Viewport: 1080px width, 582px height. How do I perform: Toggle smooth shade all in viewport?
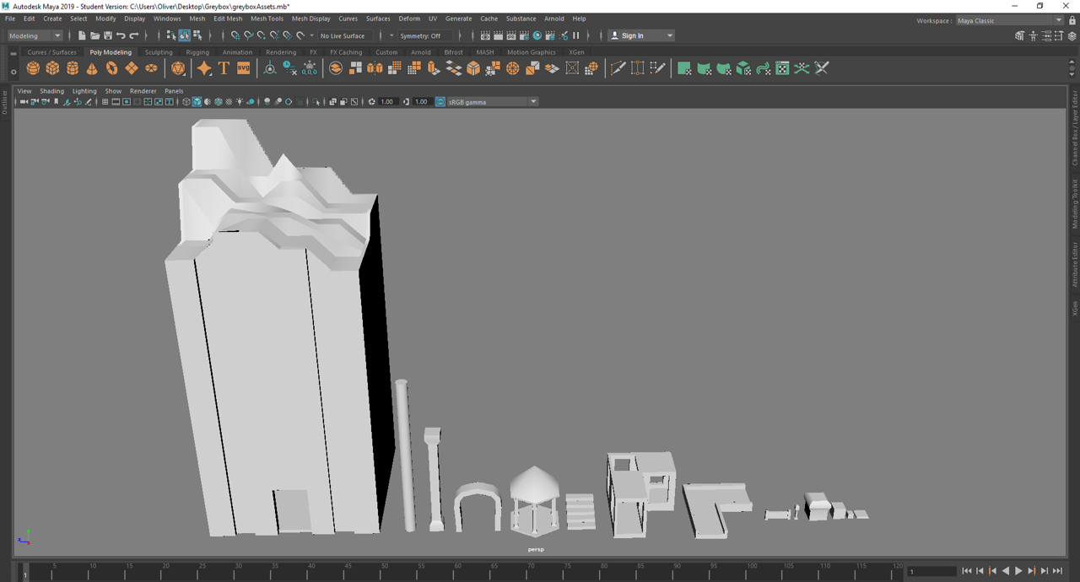(x=197, y=102)
